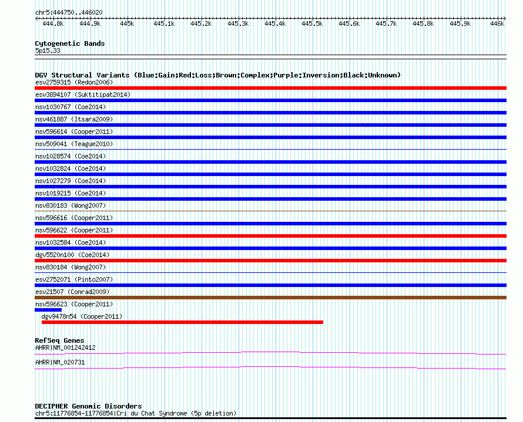The width and height of the screenshot is (523, 422).
Task: Click the blue bar under nsv1028574 (Coe2014)
Action: point(270,162)
